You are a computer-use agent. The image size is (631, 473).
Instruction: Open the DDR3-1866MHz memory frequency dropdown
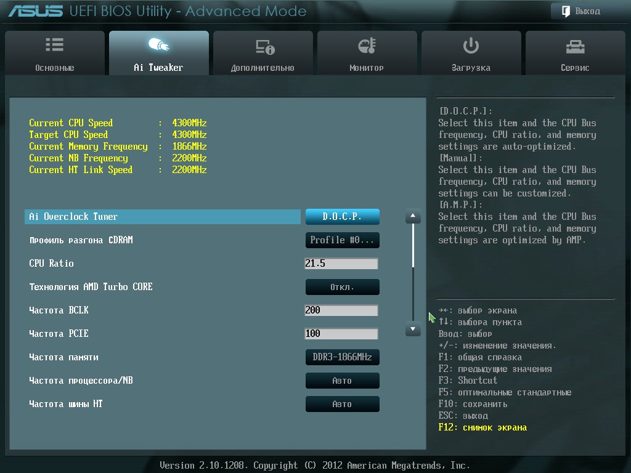pos(343,357)
